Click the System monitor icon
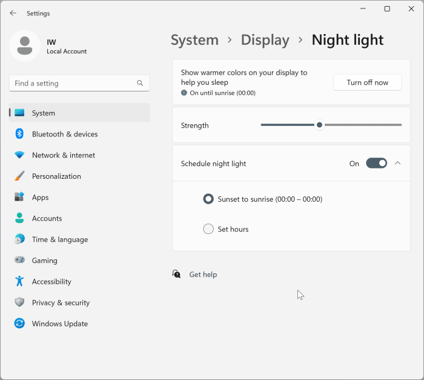 coord(19,113)
